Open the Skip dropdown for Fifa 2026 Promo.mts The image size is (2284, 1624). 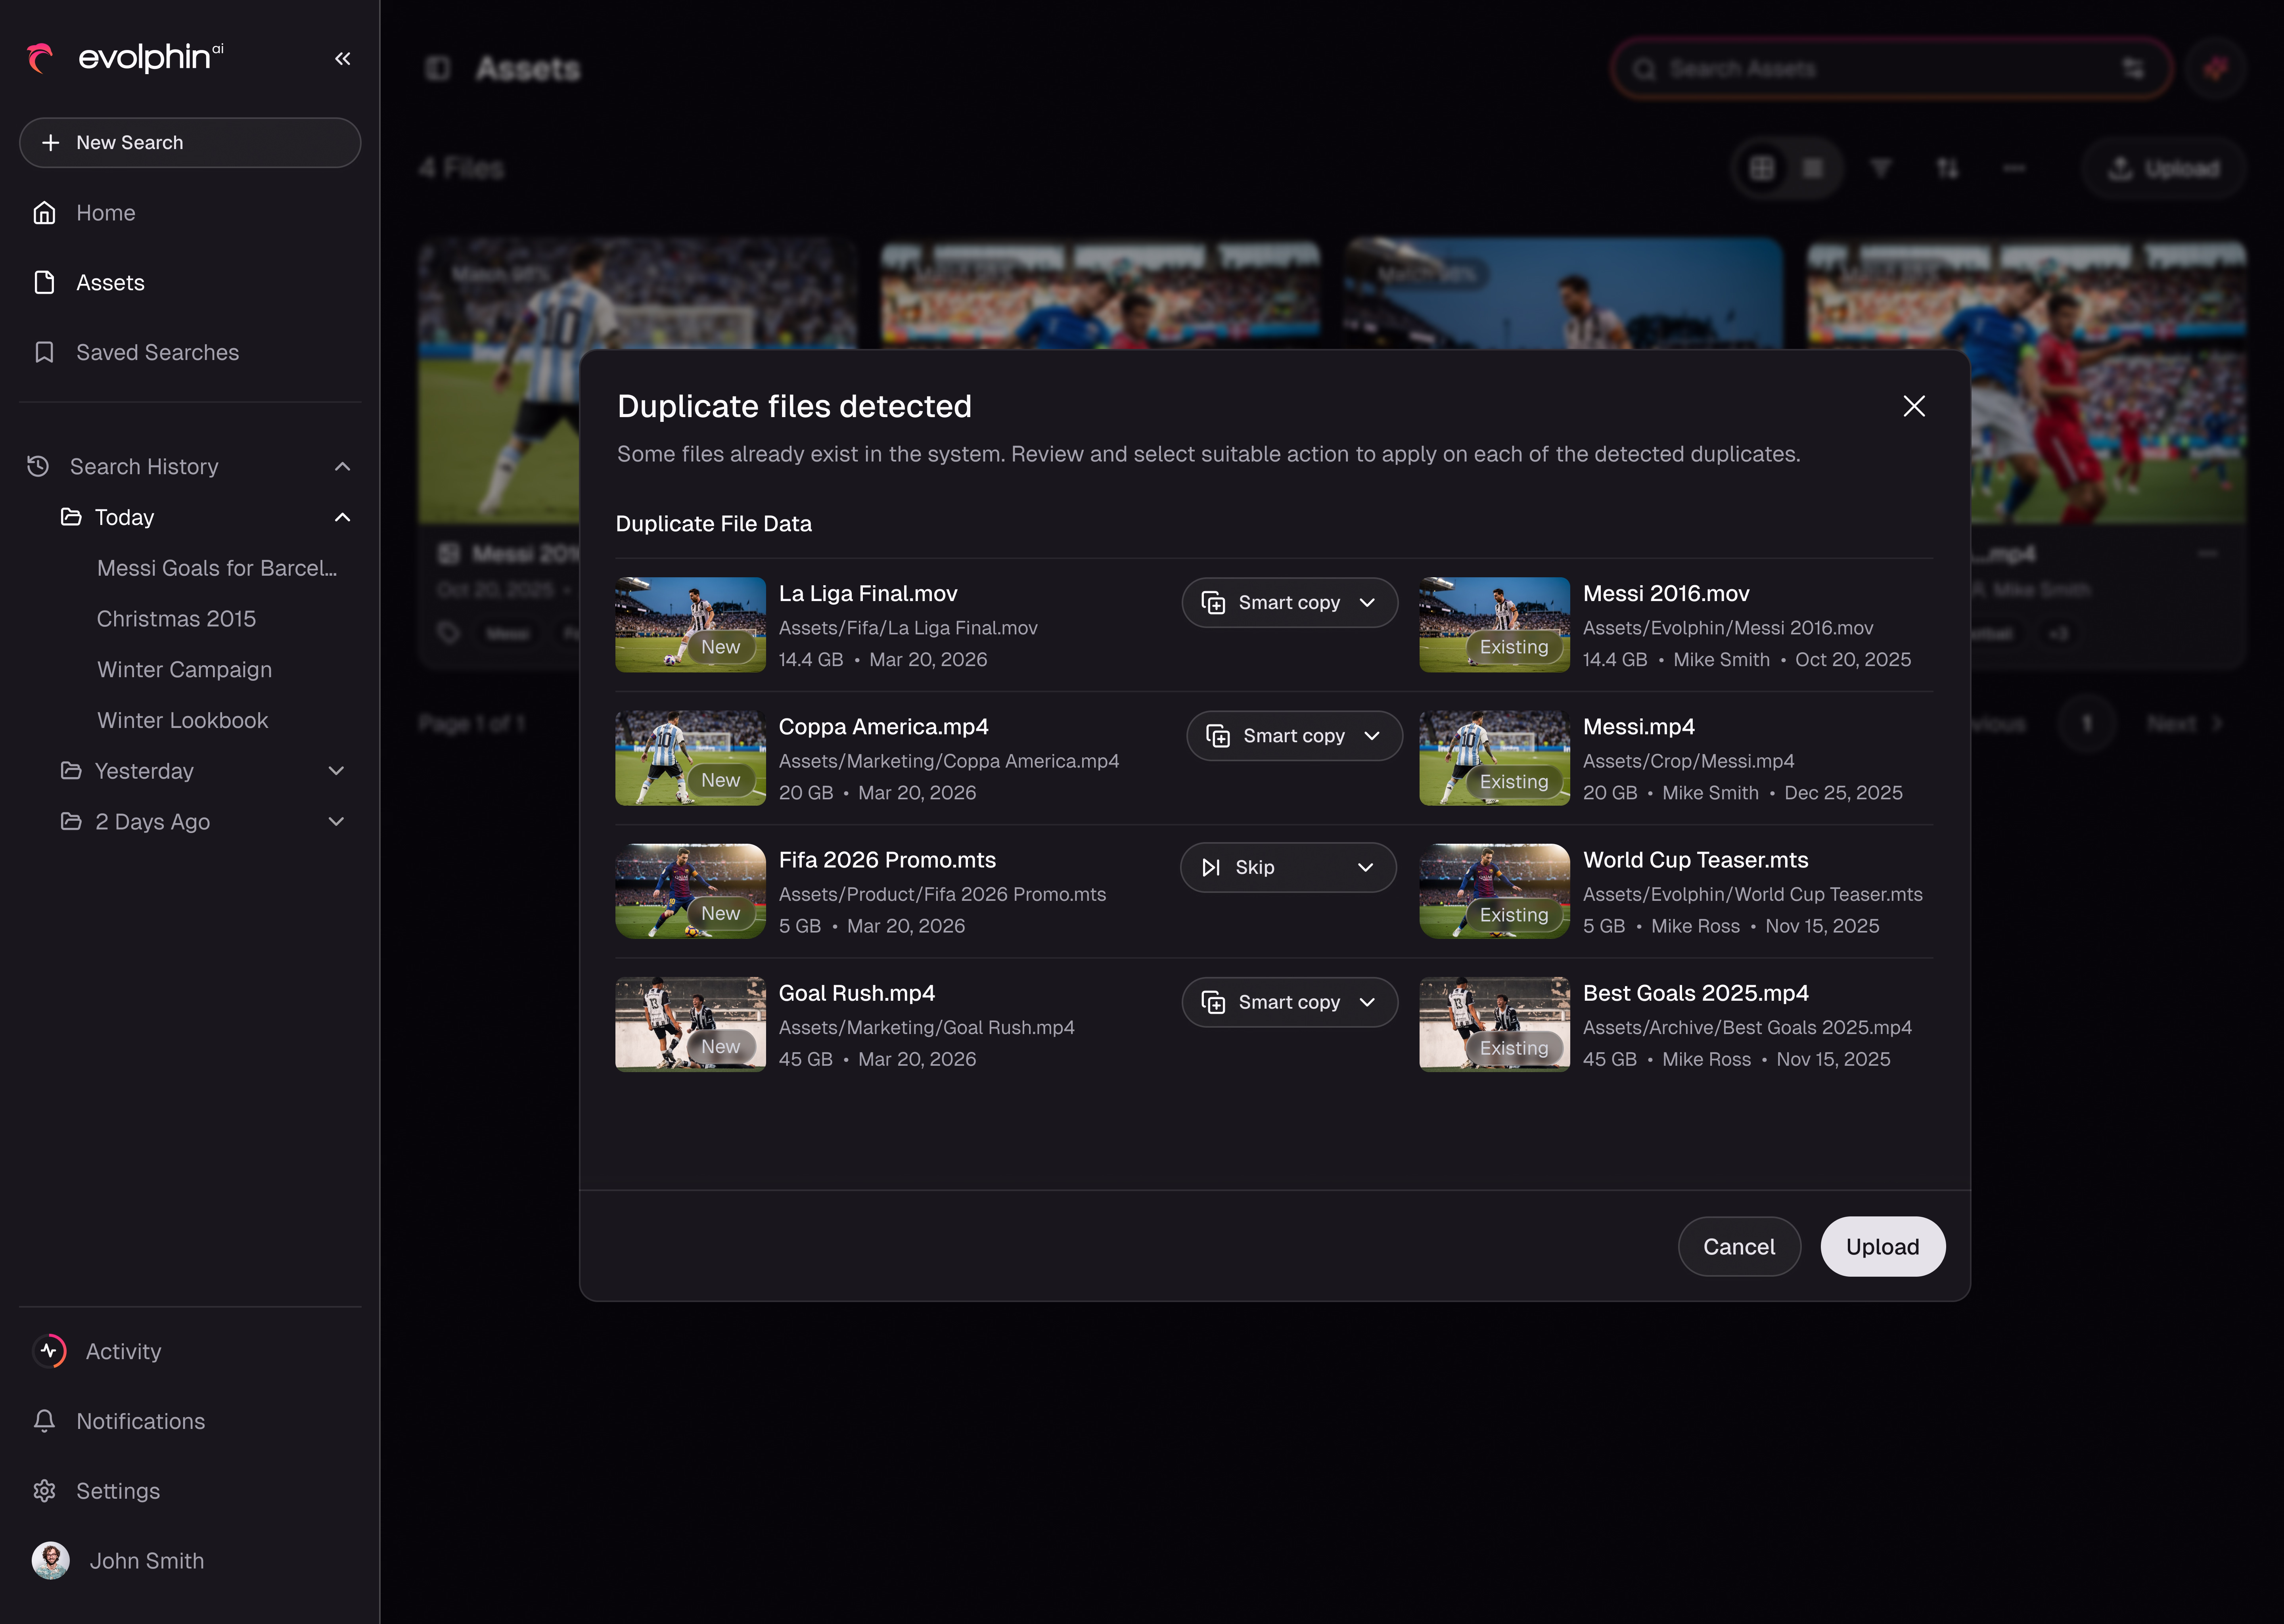[1288, 867]
